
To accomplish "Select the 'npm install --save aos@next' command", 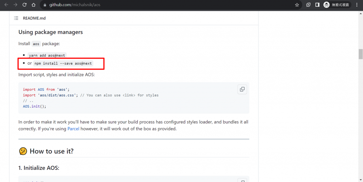I will [63, 63].
